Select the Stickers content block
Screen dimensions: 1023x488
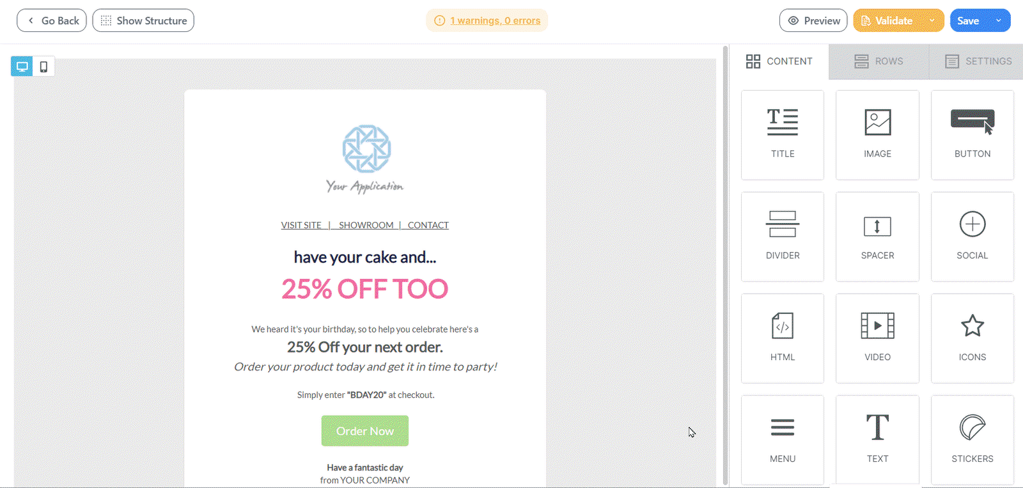[972, 439]
